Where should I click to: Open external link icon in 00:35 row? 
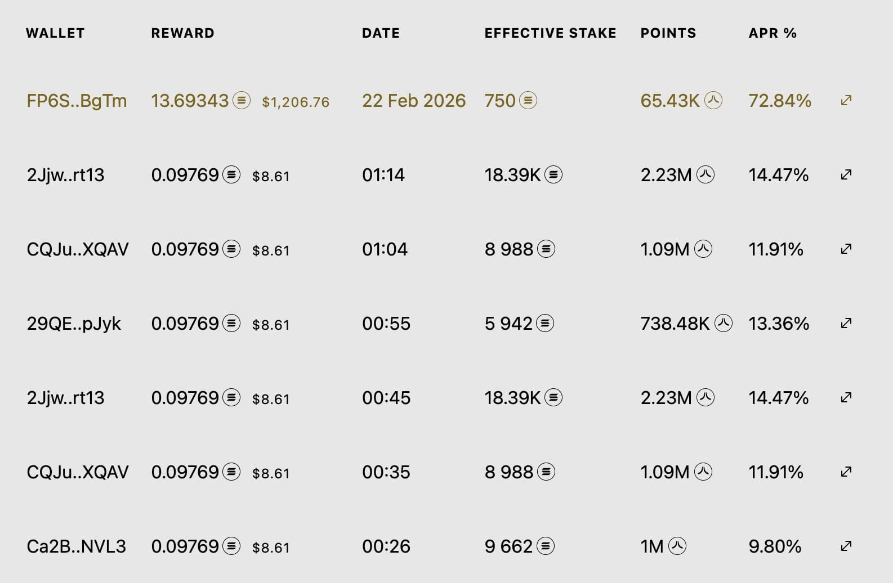click(x=846, y=472)
